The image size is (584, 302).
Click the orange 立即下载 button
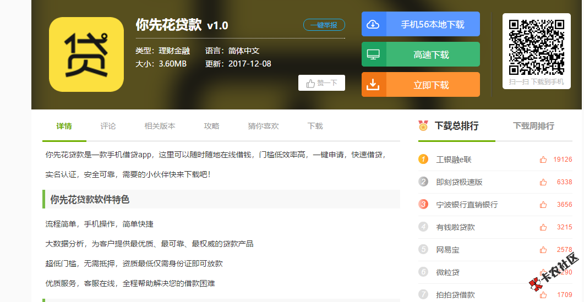coord(421,85)
